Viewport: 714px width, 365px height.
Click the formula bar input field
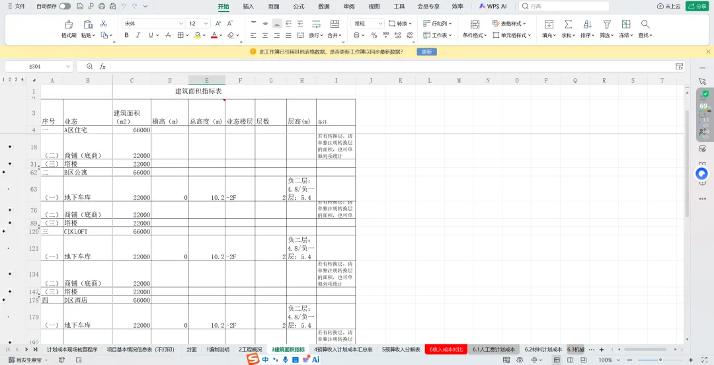click(x=391, y=67)
